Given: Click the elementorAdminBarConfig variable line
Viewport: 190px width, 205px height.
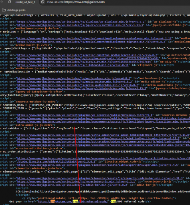Looking at the screenshot, I should click(x=95, y=172).
